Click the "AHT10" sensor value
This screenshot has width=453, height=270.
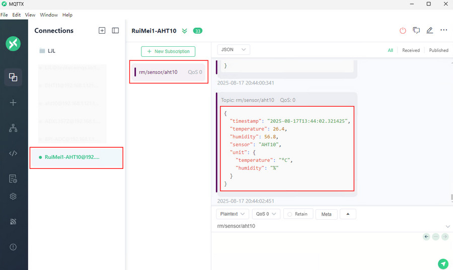click(269, 144)
